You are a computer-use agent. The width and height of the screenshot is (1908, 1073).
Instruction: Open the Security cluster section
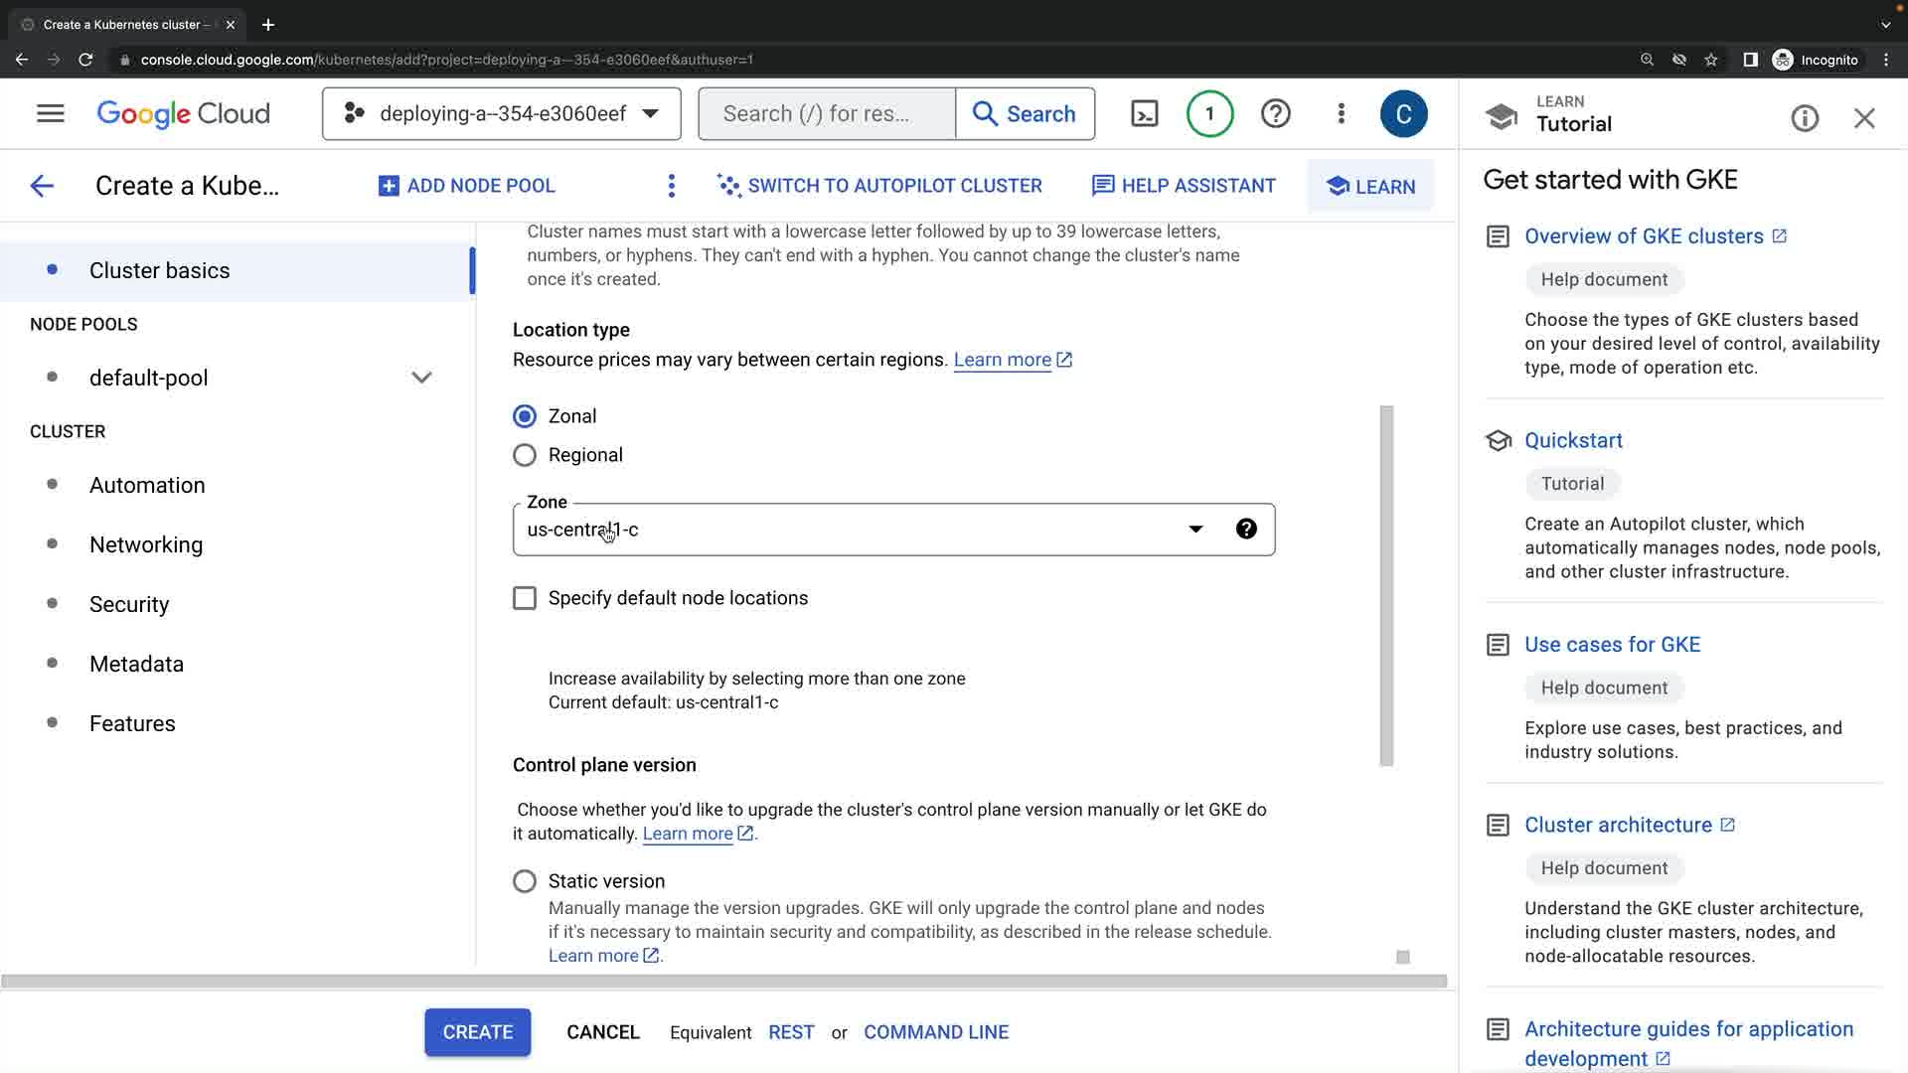coord(129,604)
